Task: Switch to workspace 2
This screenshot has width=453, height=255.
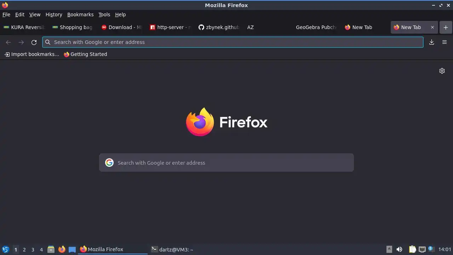Action: 24,250
